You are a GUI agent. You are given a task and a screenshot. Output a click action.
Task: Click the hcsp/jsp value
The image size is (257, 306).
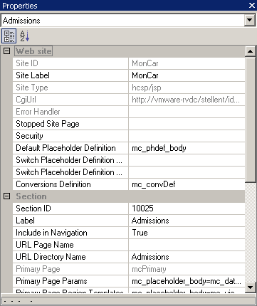coord(147,88)
